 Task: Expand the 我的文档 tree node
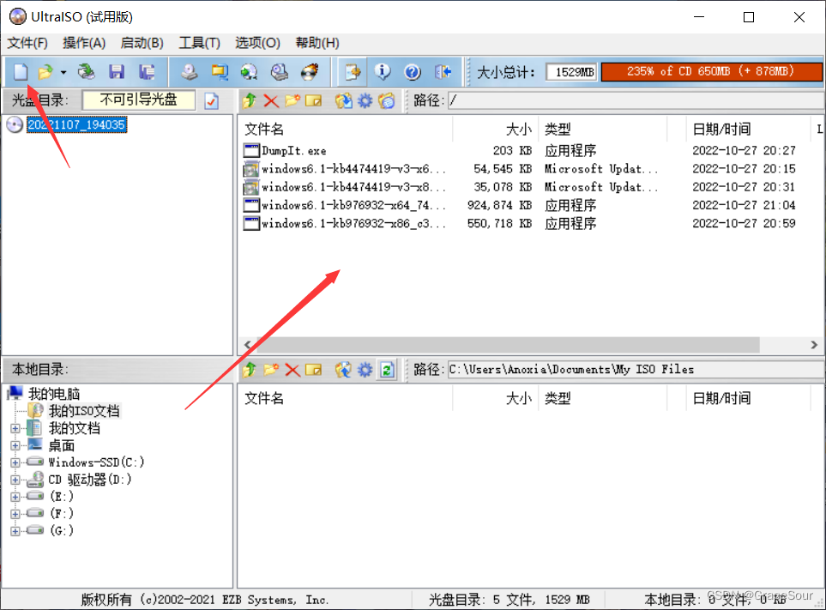tap(15, 429)
